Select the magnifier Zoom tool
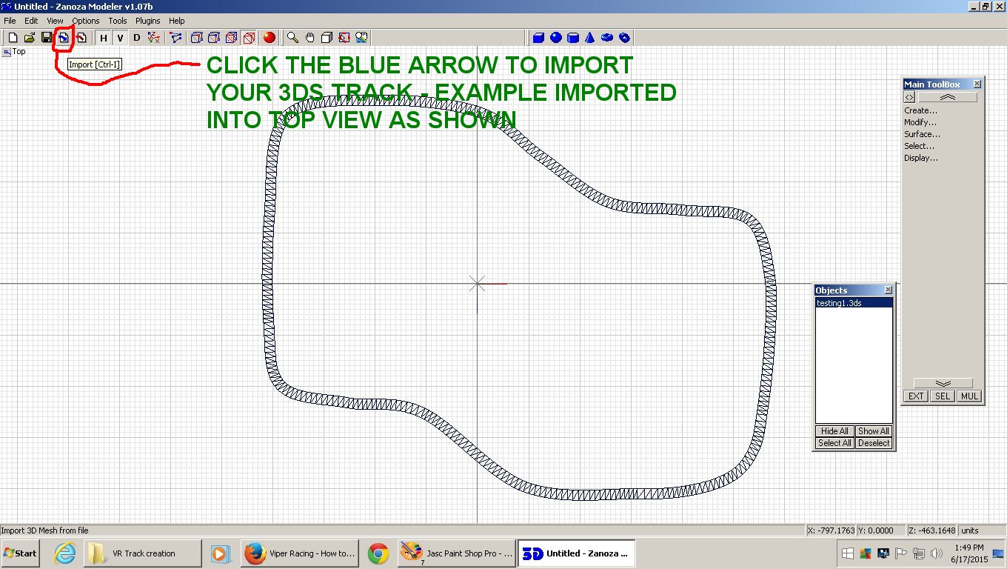Image resolution: width=1007 pixels, height=569 pixels. pos(293,38)
